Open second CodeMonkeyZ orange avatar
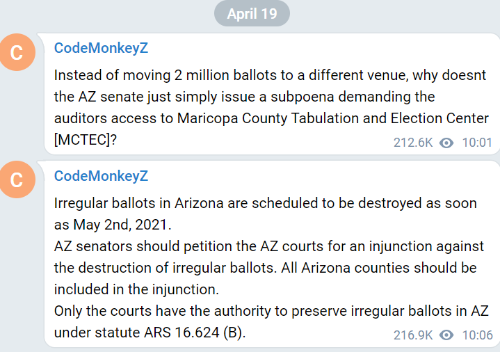 click(17, 179)
